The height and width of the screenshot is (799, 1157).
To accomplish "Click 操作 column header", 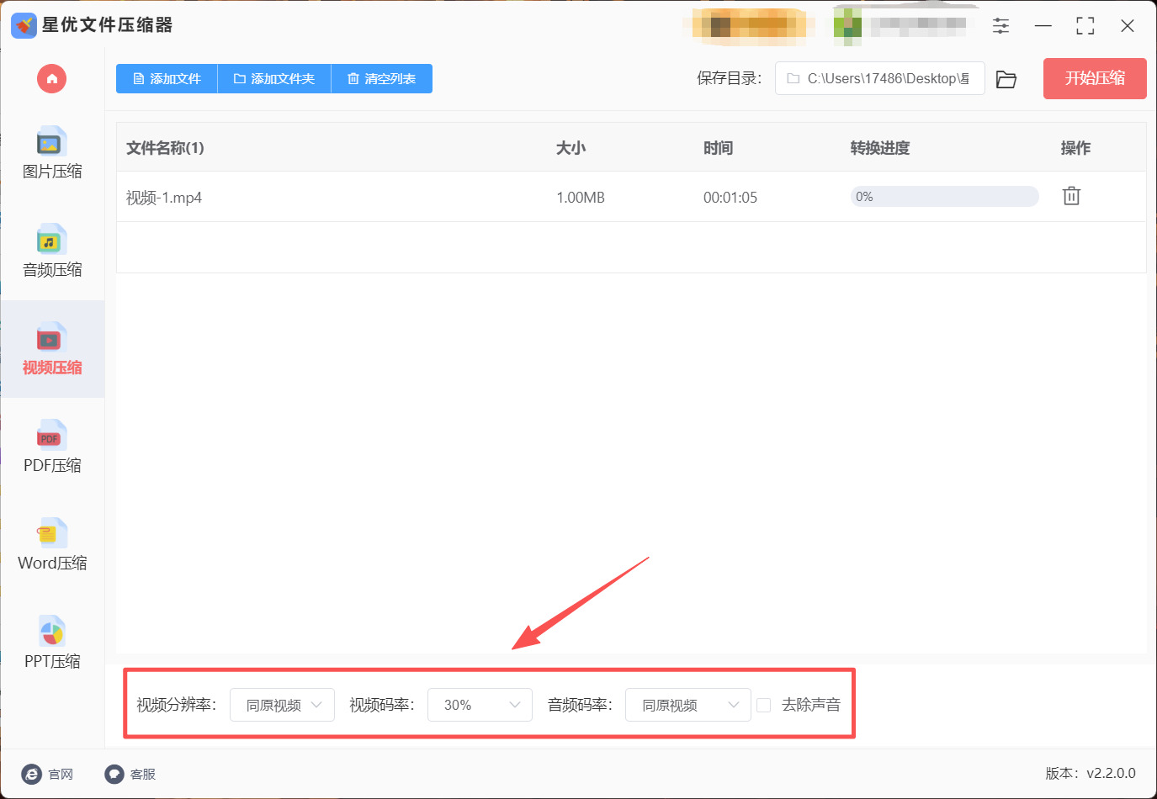I will pyautogui.click(x=1075, y=148).
